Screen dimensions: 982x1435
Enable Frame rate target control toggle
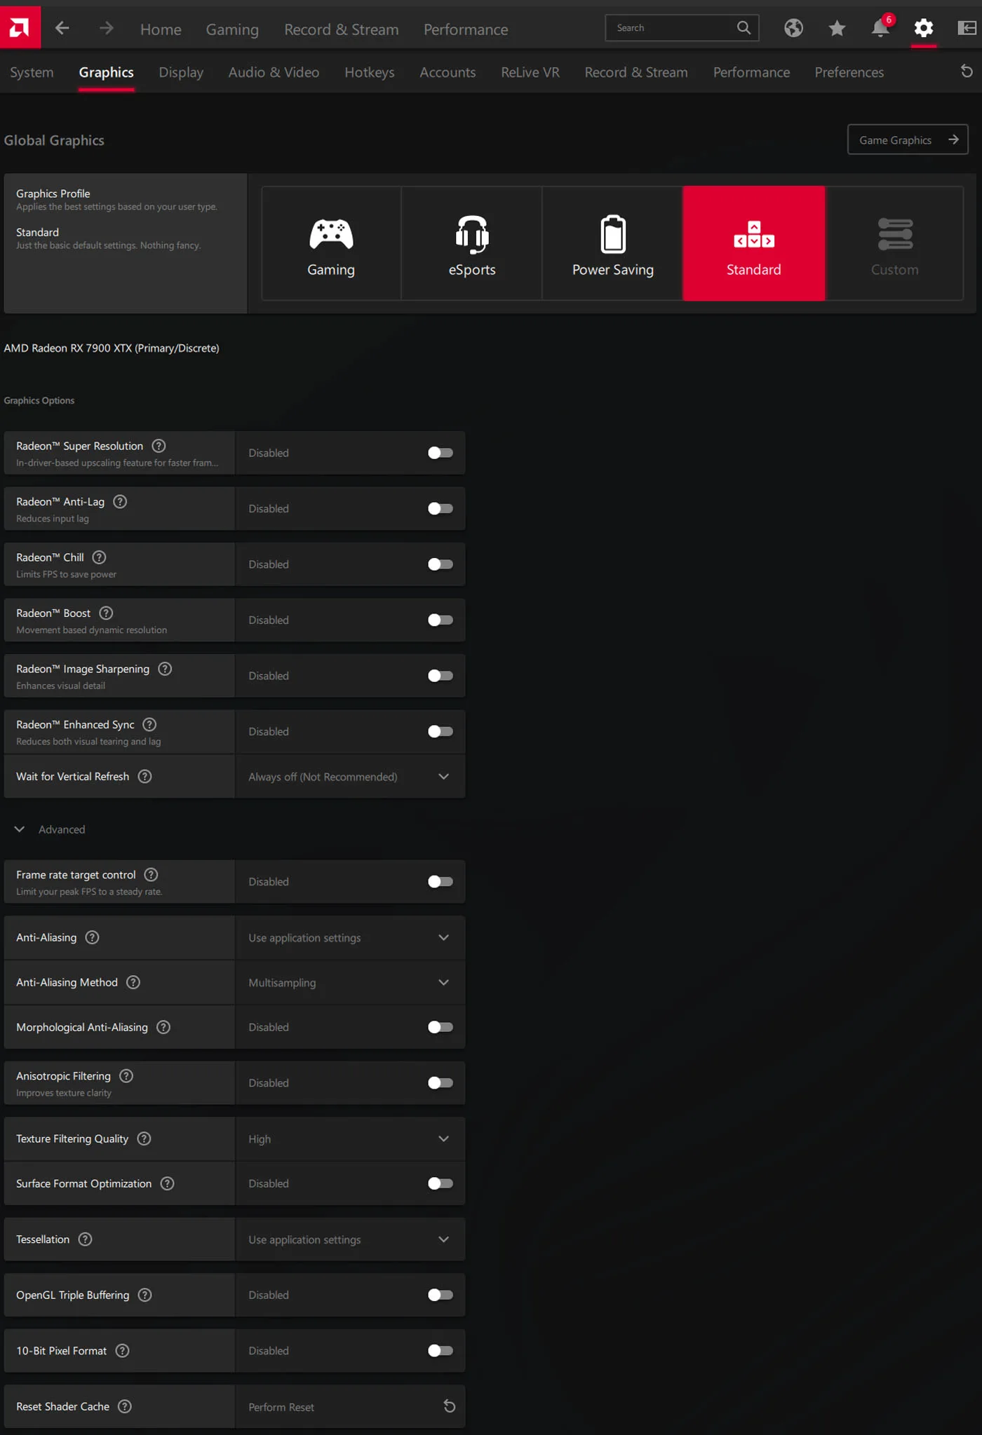[x=440, y=882]
